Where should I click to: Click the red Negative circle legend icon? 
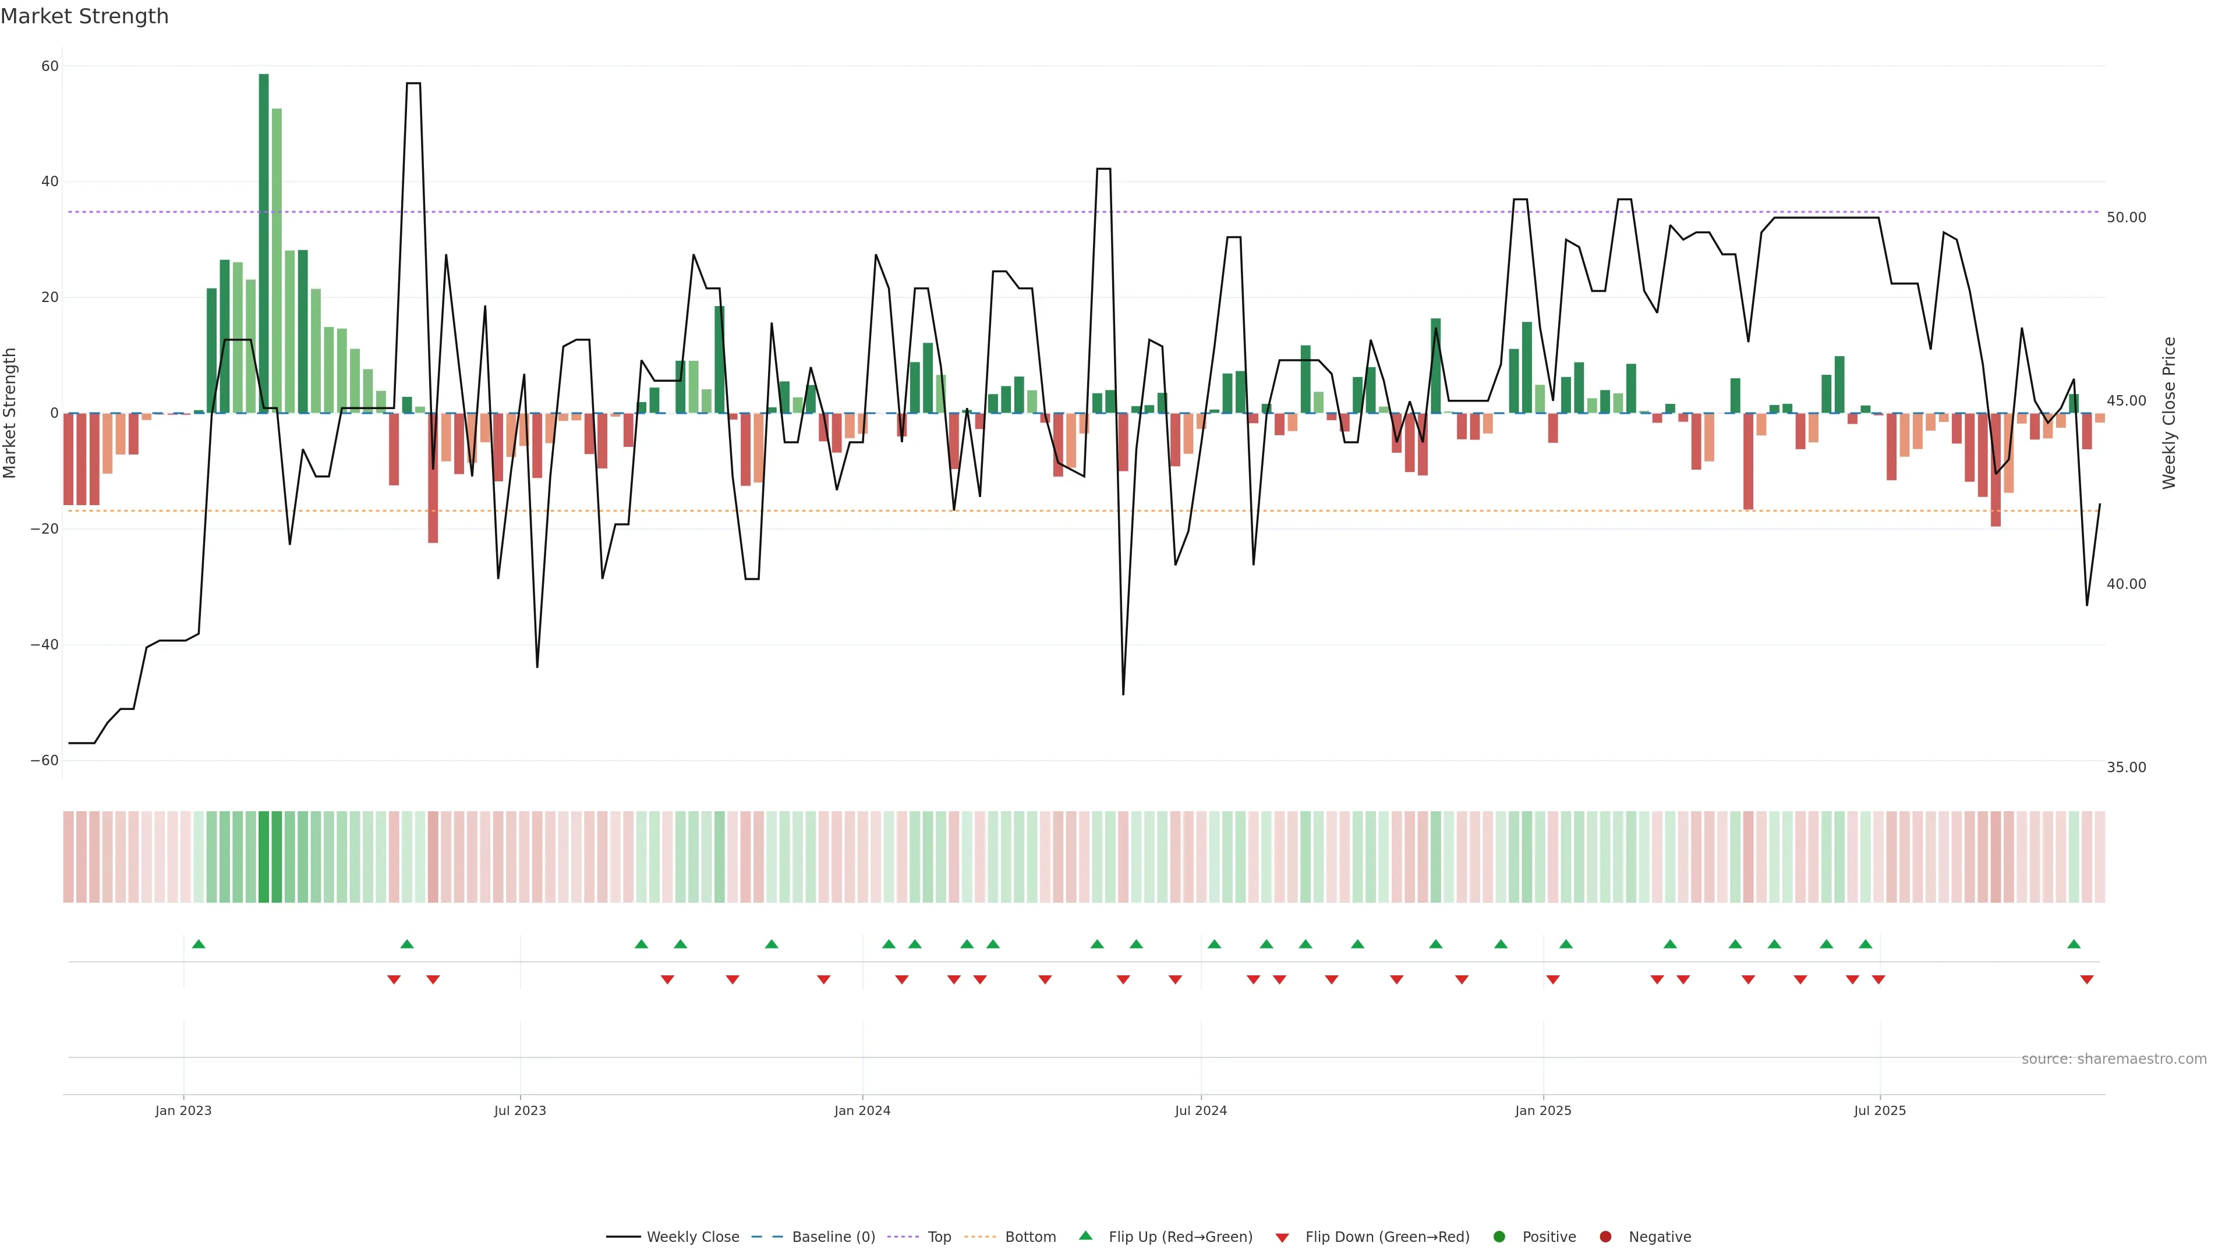(x=1605, y=1237)
